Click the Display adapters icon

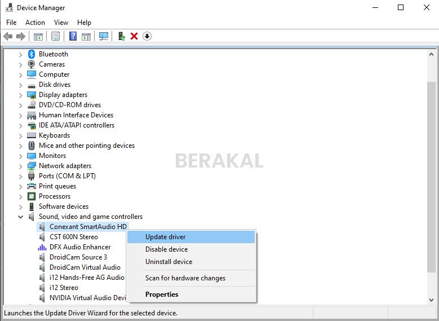32,95
